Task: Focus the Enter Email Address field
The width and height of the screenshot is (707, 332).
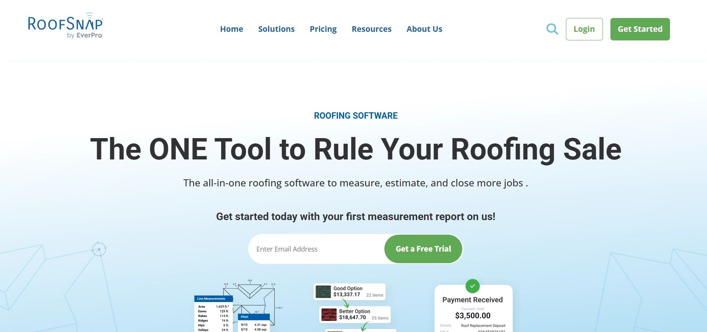Action: [316, 249]
